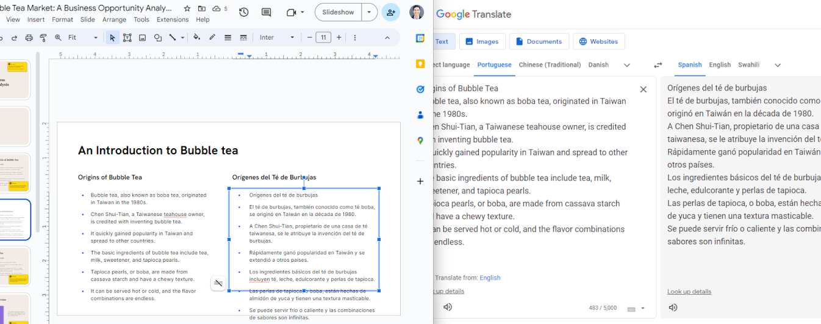The height and width of the screenshot is (324, 821).
Task: Open Google Maps in side panel
Action: tap(420, 140)
